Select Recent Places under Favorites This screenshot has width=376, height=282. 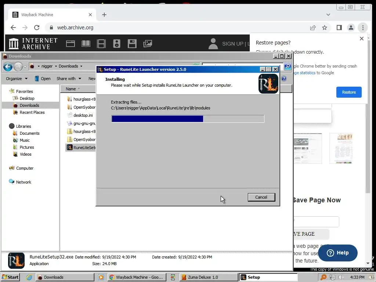tap(32, 112)
